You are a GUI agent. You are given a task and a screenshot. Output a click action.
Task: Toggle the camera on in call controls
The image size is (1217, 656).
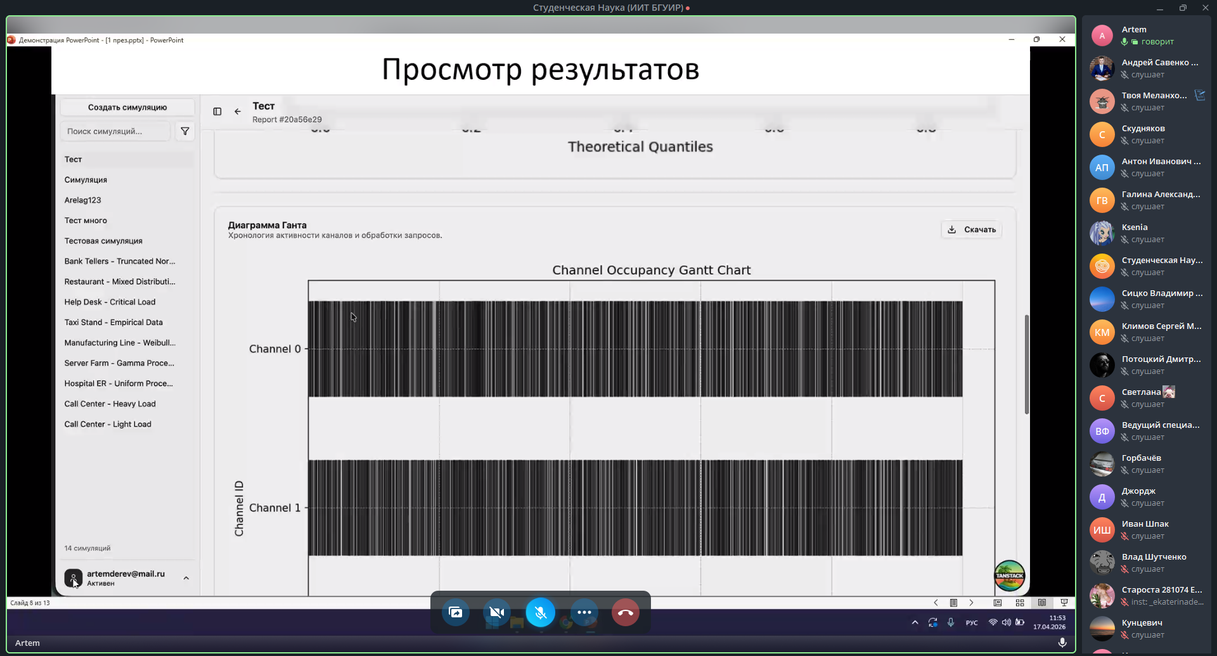(x=497, y=612)
